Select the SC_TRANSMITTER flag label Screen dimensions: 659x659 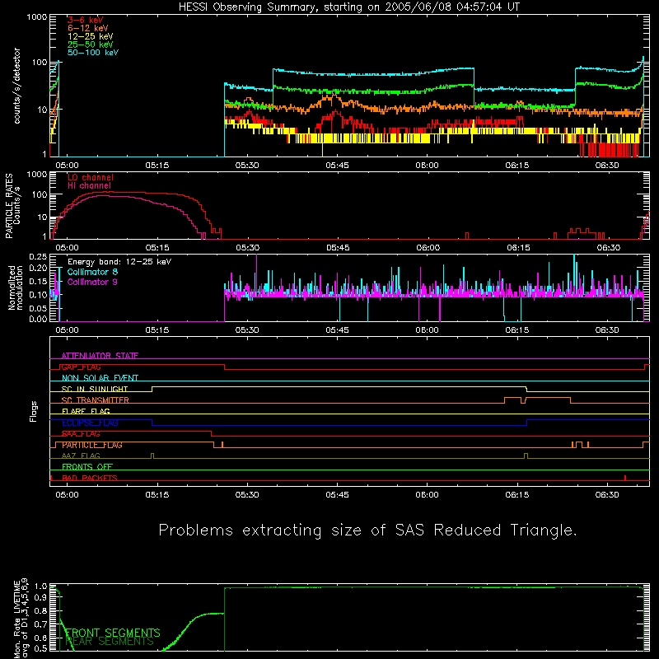point(96,400)
